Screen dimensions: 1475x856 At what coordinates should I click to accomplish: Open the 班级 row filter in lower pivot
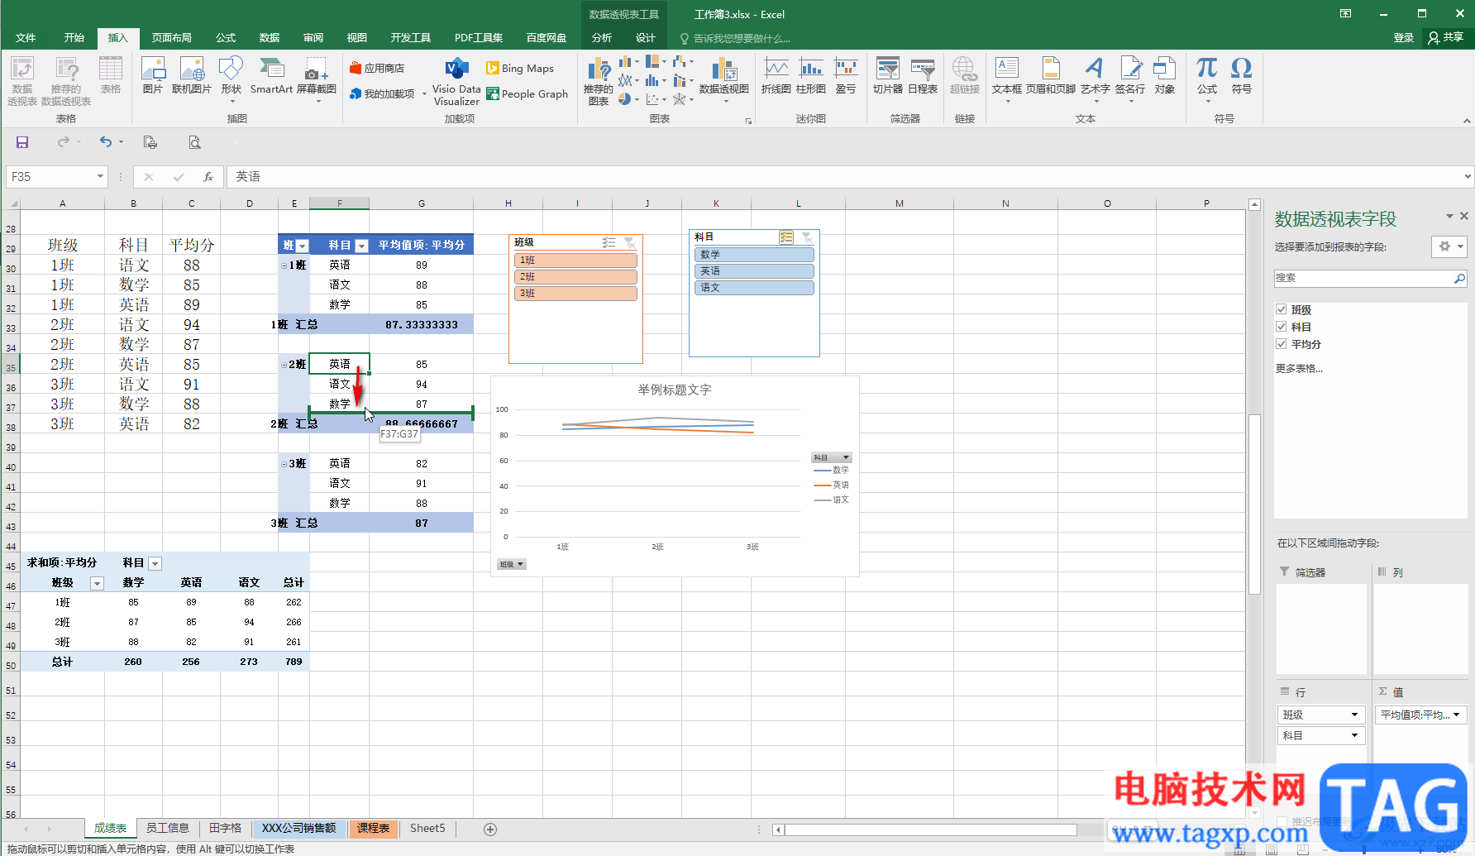97,583
